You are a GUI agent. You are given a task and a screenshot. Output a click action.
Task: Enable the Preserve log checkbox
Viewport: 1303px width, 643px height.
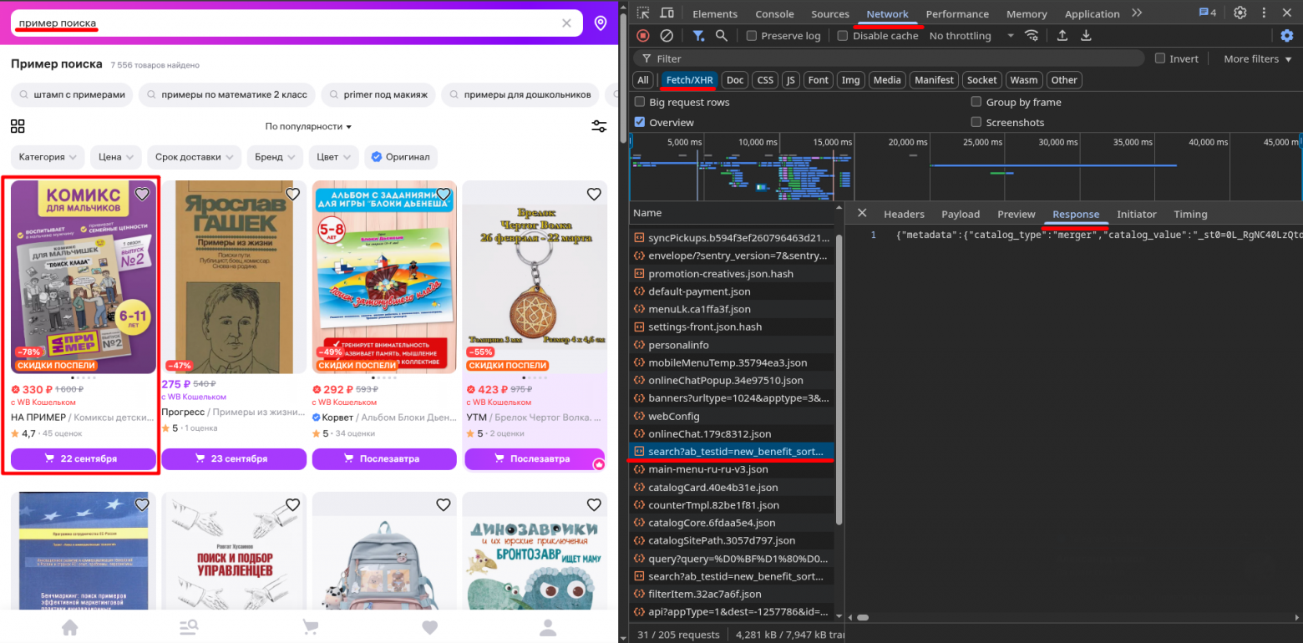point(752,36)
